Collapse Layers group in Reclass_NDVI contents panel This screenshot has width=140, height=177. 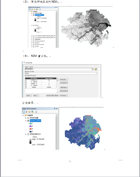pos(23,115)
